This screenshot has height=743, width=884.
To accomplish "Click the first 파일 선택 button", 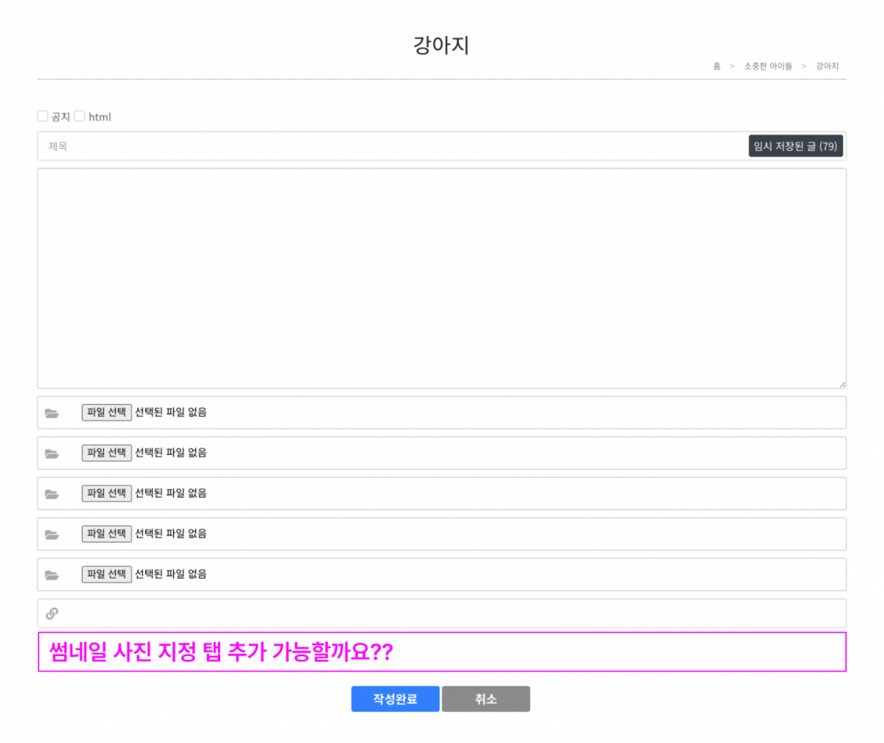I will 107,412.
